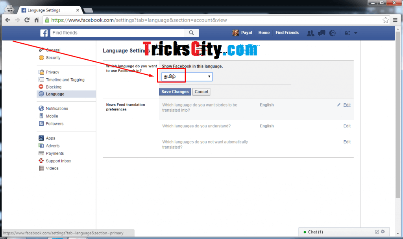Open Privacy Shortcuts lock icon
The height and width of the screenshot is (239, 403).
(347, 33)
